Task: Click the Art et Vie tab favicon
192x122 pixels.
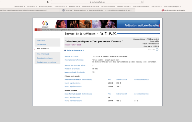Action: [x=63, y=11]
